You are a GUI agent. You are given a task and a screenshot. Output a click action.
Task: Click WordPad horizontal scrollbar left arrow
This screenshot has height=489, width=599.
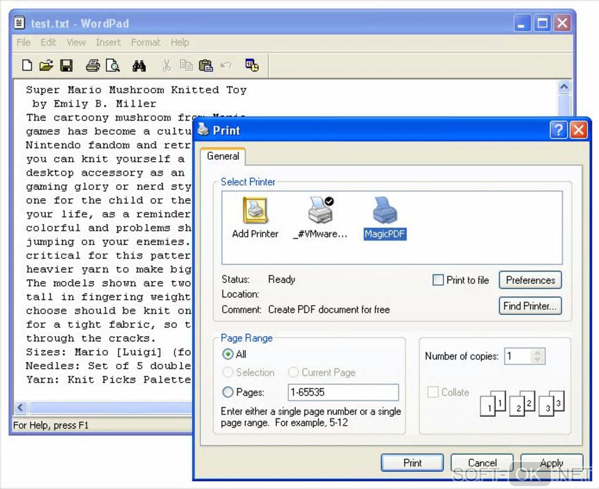(x=21, y=407)
